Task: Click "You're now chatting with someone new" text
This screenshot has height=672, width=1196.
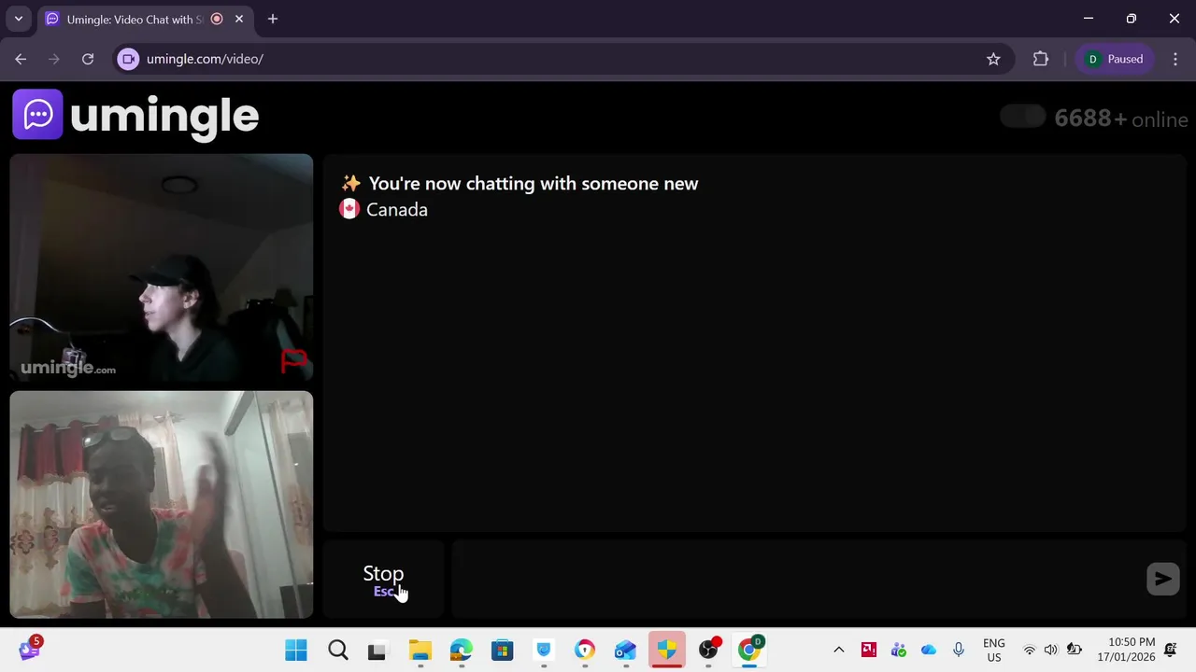Action: coord(533,184)
